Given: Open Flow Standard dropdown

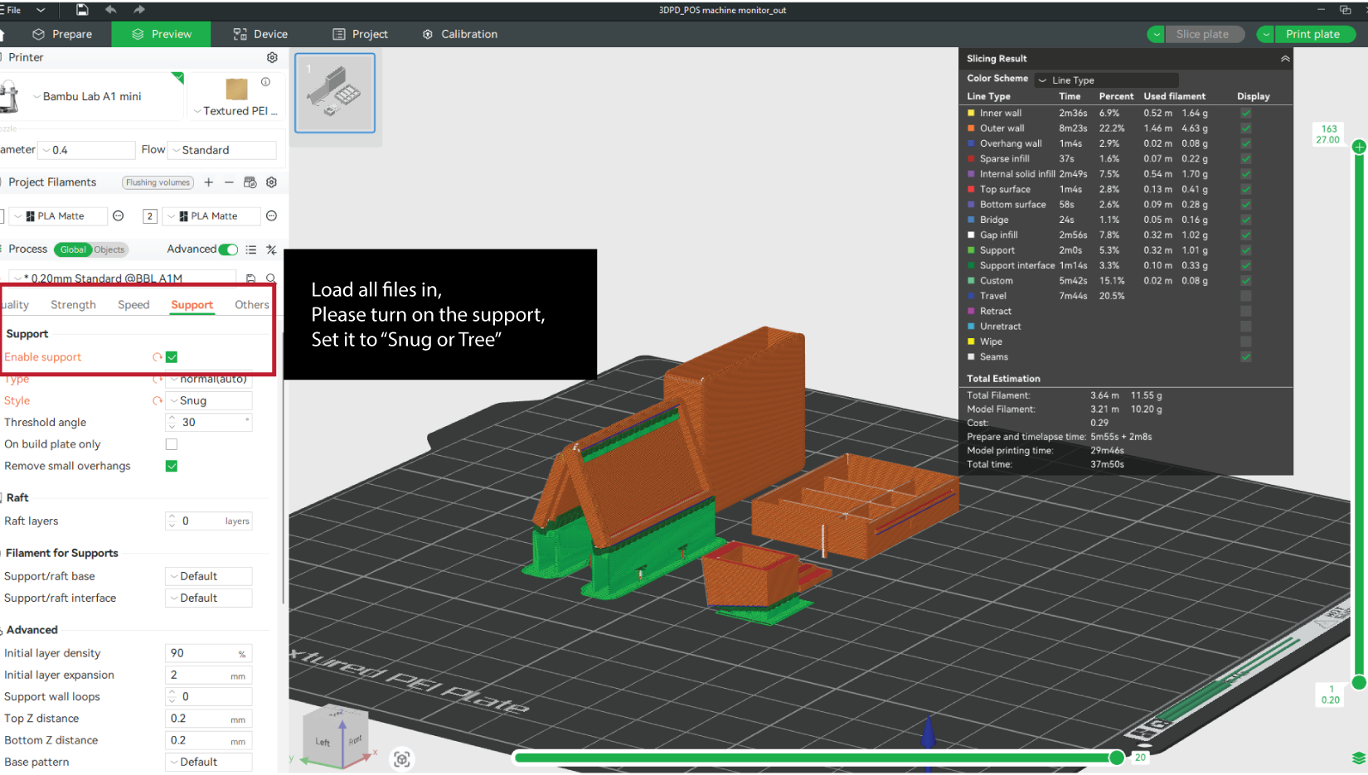Looking at the screenshot, I should [x=222, y=150].
